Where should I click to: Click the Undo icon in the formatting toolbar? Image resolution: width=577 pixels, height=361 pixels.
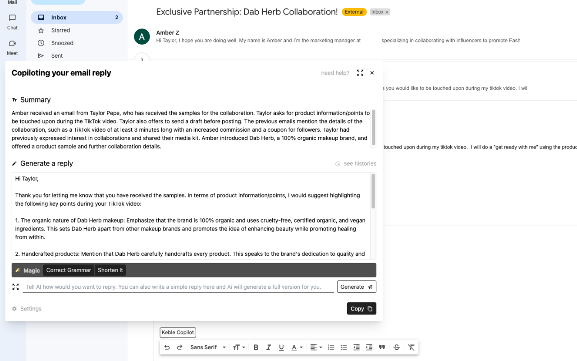click(x=167, y=347)
